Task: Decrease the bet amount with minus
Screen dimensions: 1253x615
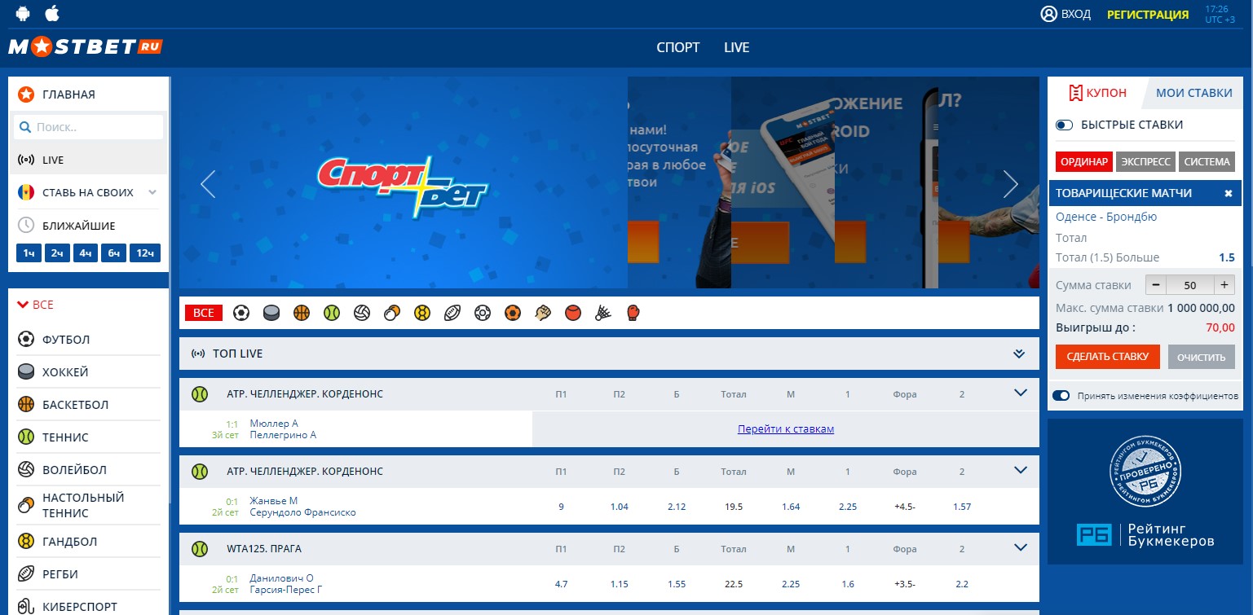Action: pyautogui.click(x=1157, y=285)
